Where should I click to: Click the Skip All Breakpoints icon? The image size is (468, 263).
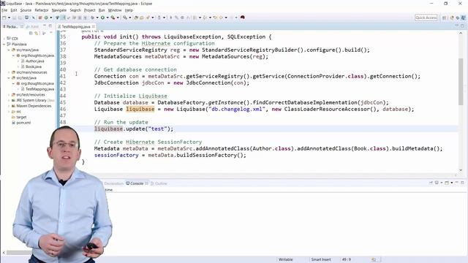point(33,18)
